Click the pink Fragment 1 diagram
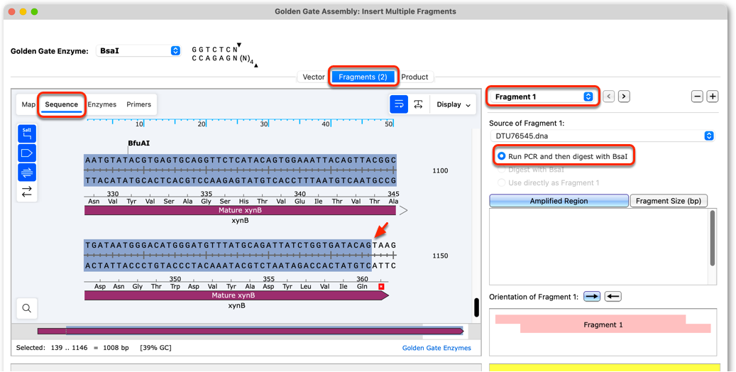 (603, 324)
